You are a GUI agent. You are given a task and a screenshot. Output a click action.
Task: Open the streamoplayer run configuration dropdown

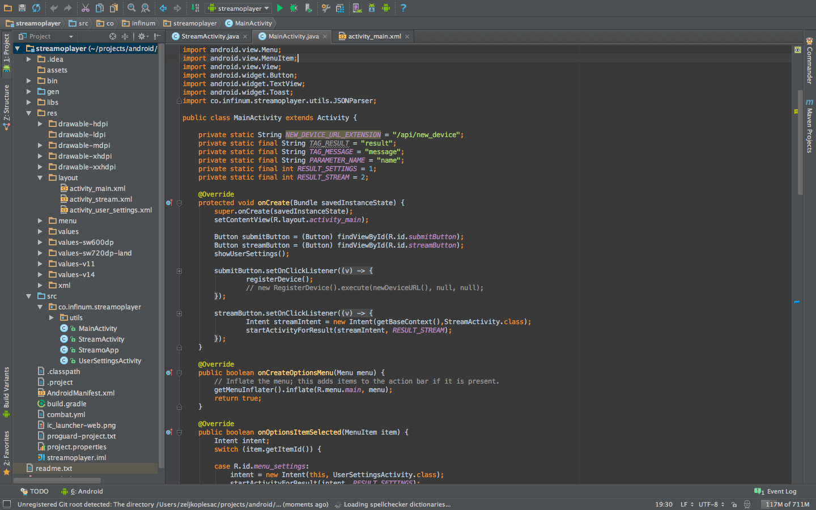pyautogui.click(x=239, y=8)
